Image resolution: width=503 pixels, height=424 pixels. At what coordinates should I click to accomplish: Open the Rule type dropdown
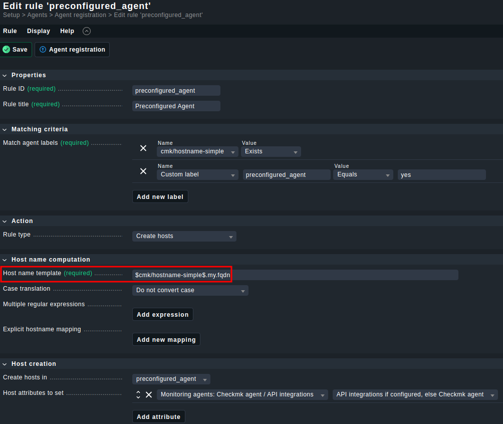click(184, 236)
